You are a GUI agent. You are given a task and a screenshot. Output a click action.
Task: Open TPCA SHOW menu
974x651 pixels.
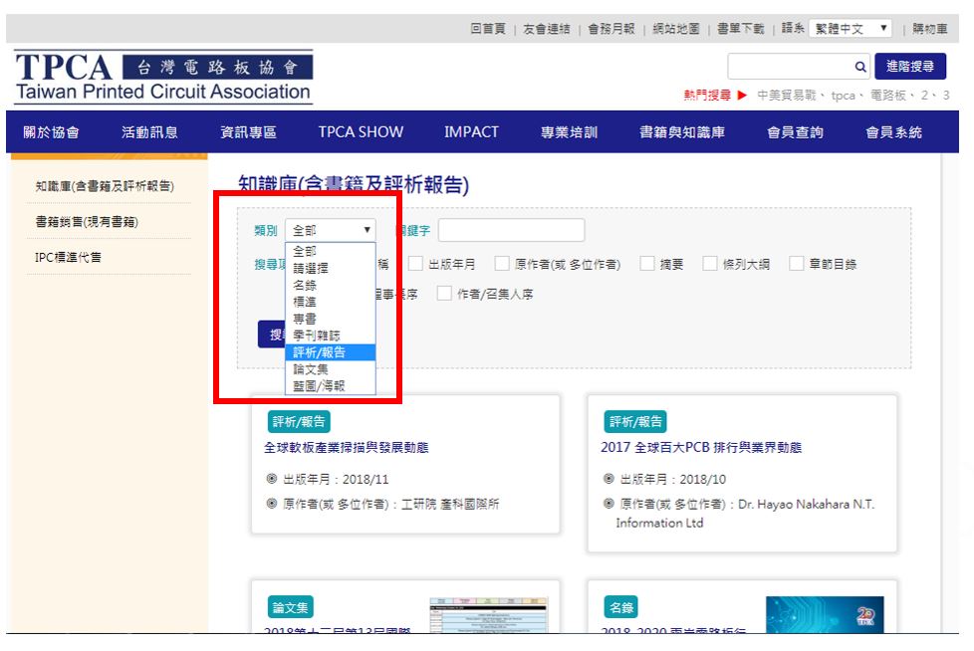coord(361,131)
